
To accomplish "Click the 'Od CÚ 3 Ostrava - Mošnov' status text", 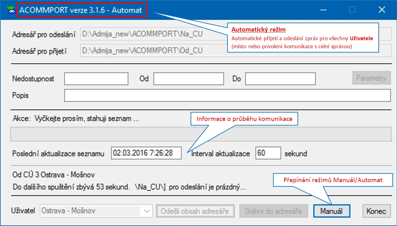I will point(54,175).
